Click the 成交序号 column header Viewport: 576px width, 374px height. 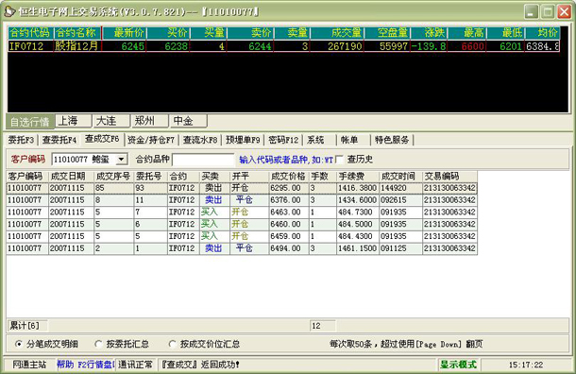click(113, 177)
